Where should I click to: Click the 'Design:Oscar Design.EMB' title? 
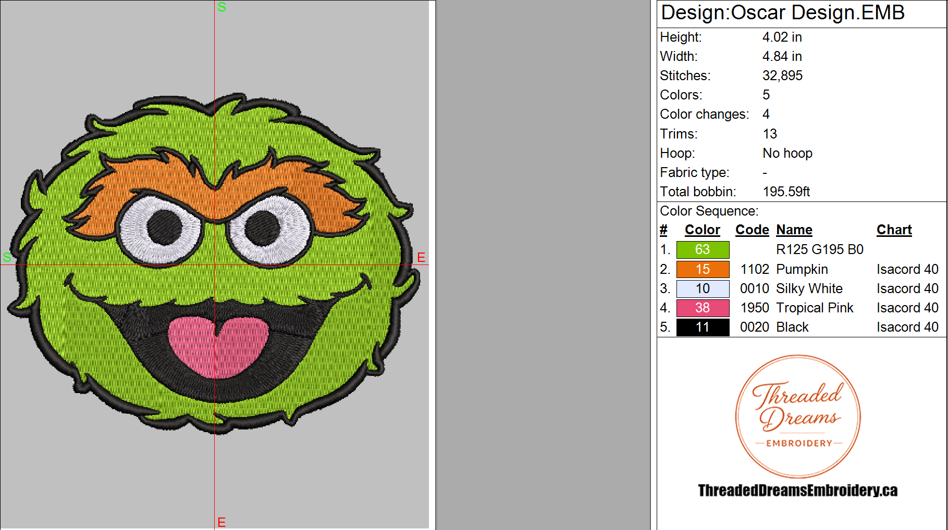click(x=783, y=12)
